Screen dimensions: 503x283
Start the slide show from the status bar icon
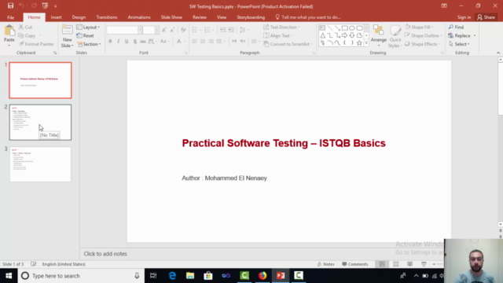pyautogui.click(x=424, y=264)
